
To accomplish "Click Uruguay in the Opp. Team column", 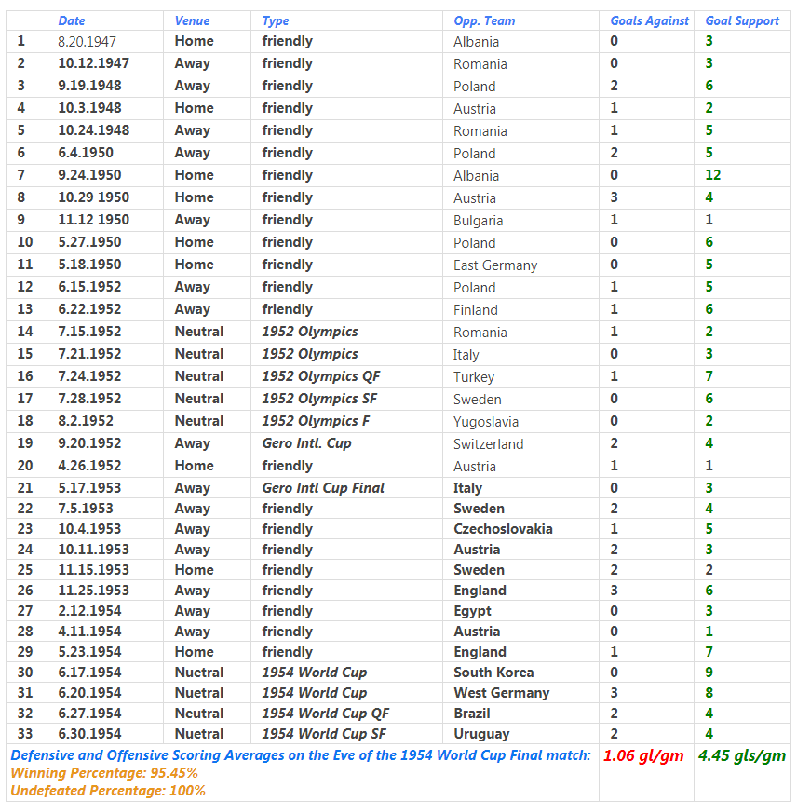I will click(481, 735).
